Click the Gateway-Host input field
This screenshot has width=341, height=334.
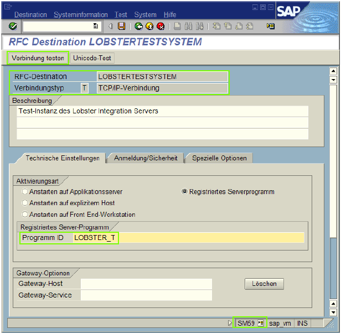[146, 284]
